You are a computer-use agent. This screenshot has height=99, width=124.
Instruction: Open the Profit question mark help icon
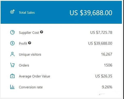click(x=30, y=43)
